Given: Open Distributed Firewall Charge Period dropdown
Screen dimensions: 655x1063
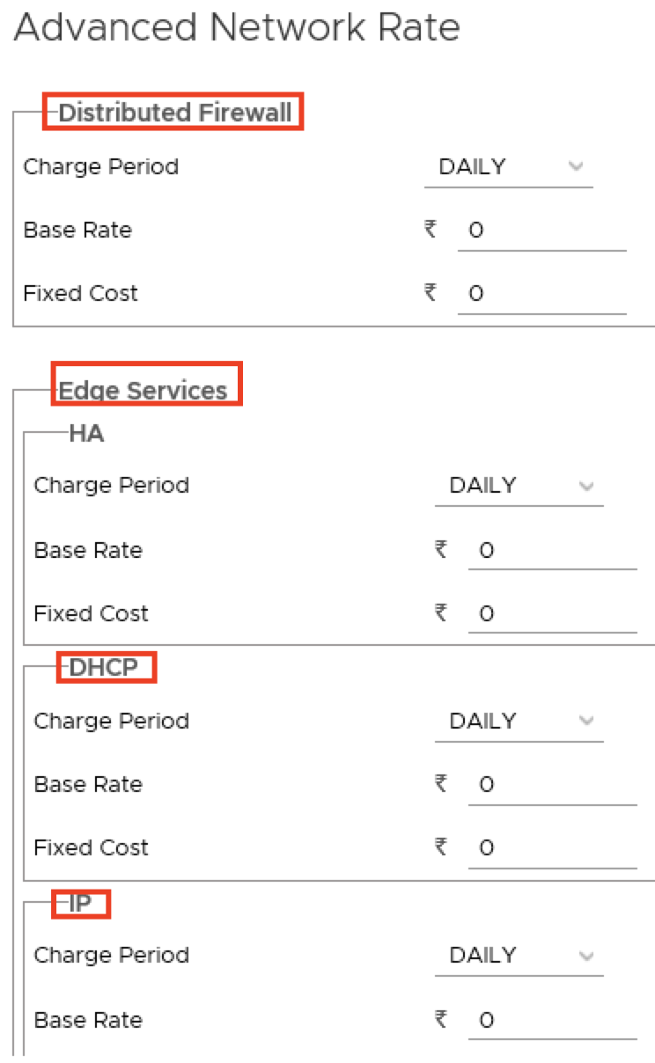Looking at the screenshot, I should (x=506, y=167).
